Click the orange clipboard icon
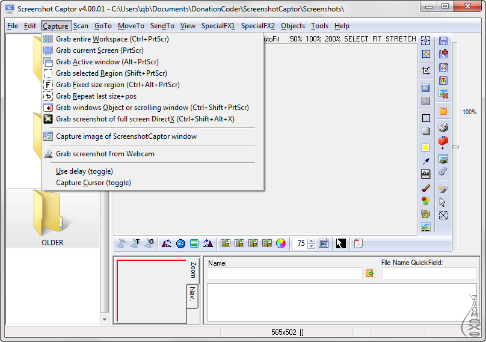Viewport: 486px width, 342px height. click(x=443, y=111)
